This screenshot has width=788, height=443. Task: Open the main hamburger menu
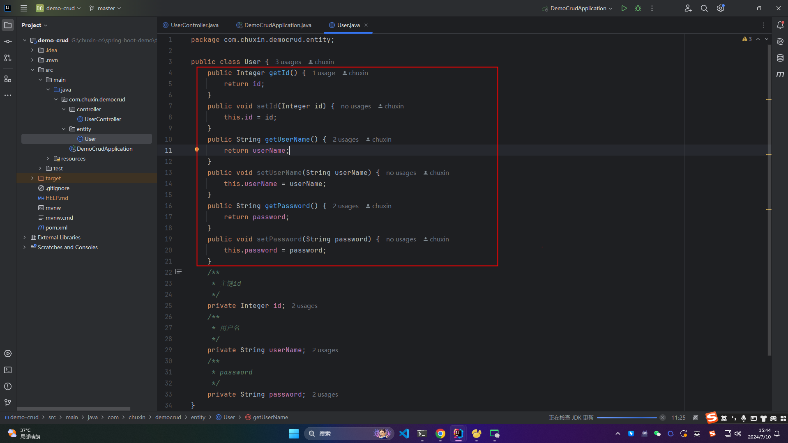coord(24,8)
